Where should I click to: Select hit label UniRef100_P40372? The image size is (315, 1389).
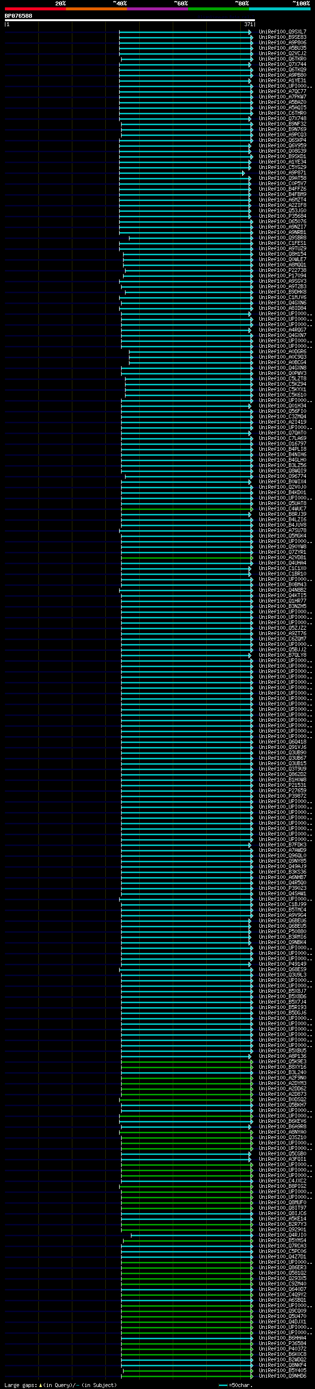click(282, 1349)
